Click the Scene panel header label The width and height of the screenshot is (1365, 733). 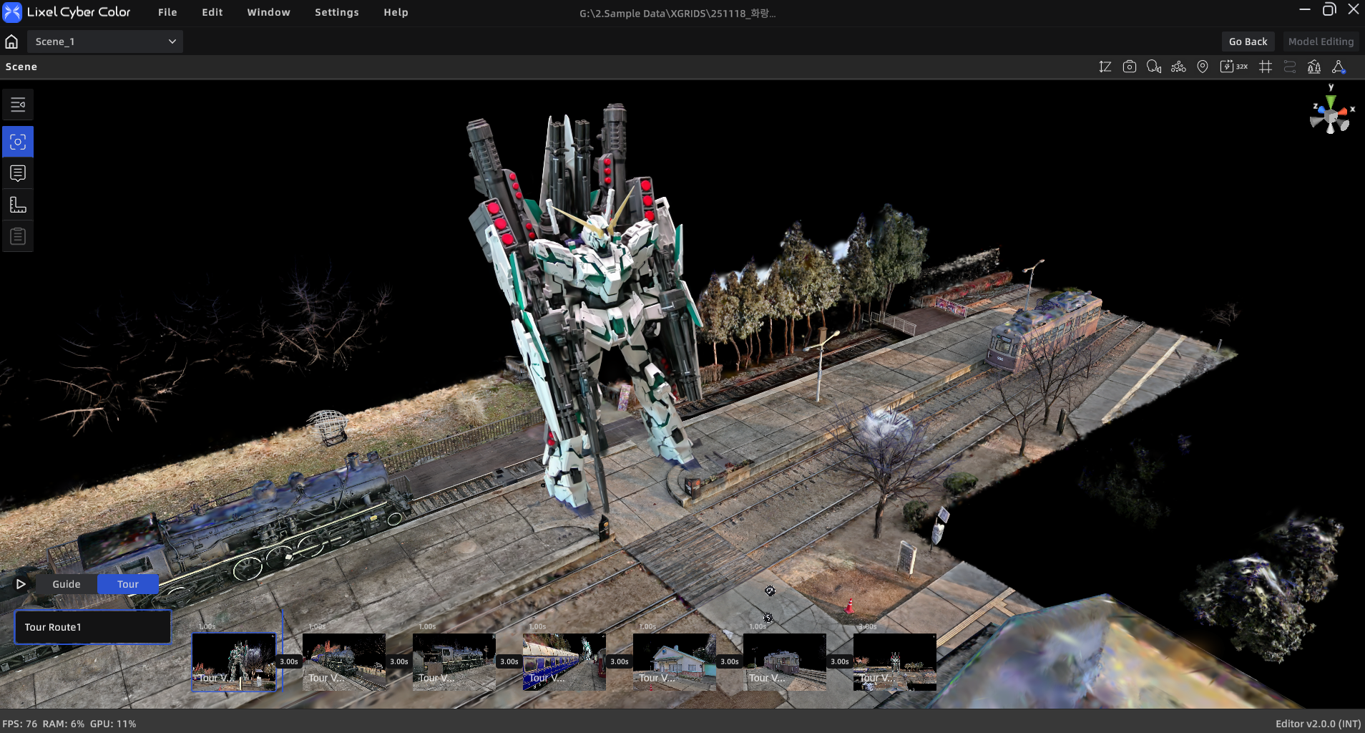point(21,67)
